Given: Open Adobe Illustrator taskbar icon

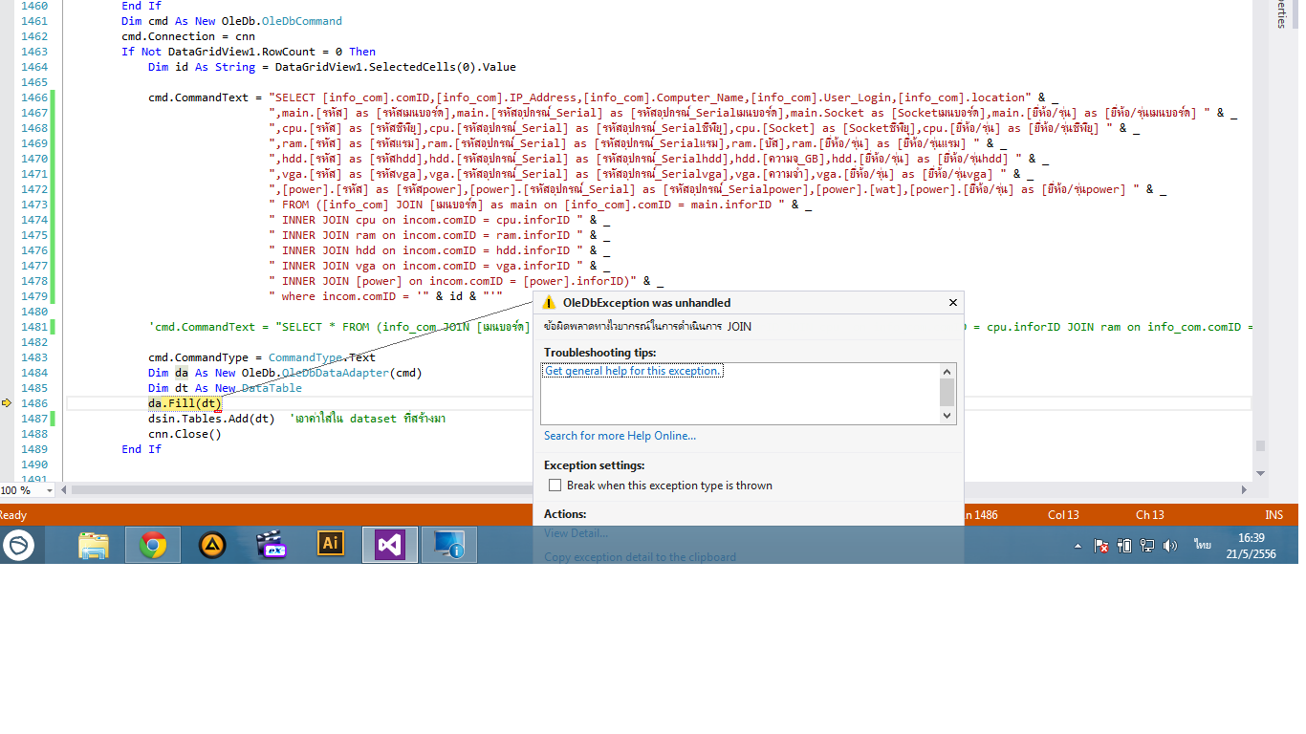Looking at the screenshot, I should point(330,545).
